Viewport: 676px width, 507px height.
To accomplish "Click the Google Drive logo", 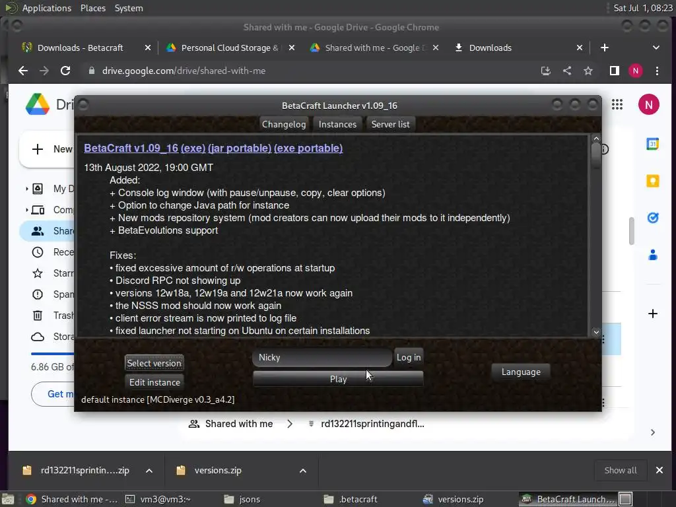I will (38, 104).
